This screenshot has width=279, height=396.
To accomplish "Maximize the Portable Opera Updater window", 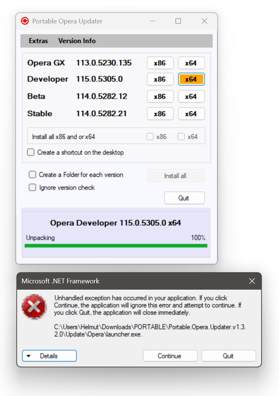I will point(178,21).
